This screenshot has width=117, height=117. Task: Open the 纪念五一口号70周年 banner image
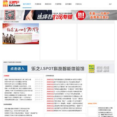coord(21,34)
